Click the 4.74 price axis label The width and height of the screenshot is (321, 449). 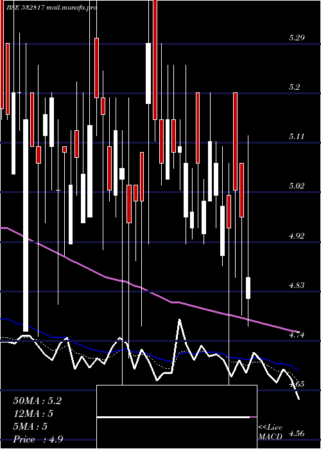point(297,335)
